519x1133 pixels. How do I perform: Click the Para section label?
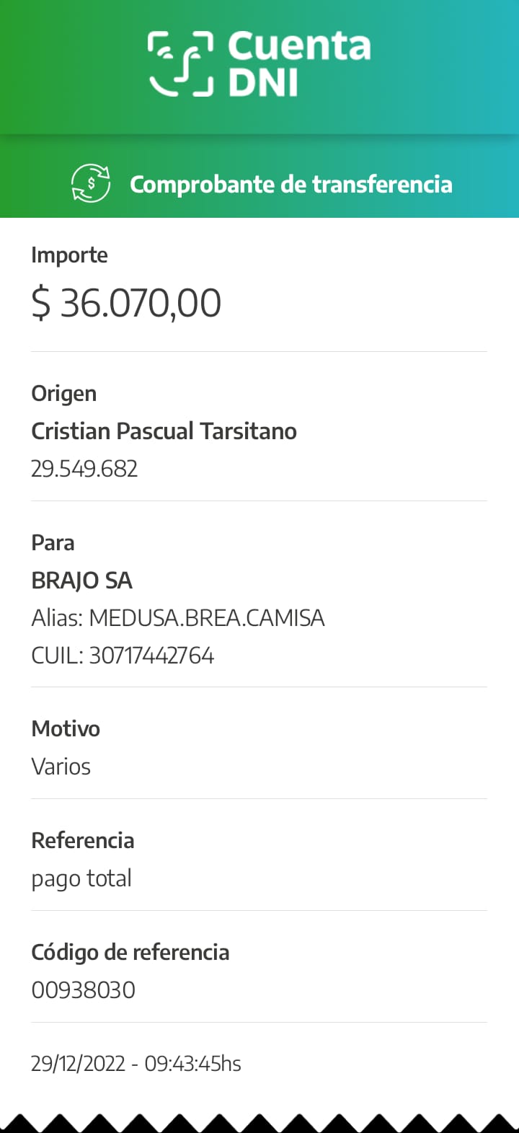[53, 543]
